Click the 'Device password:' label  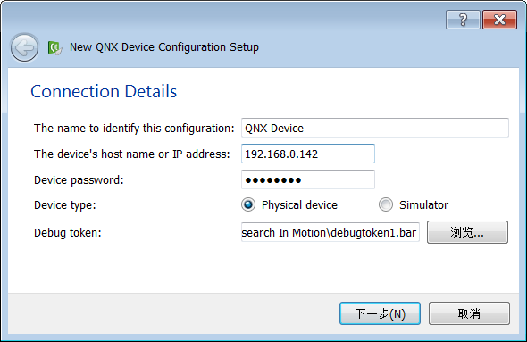click(79, 180)
